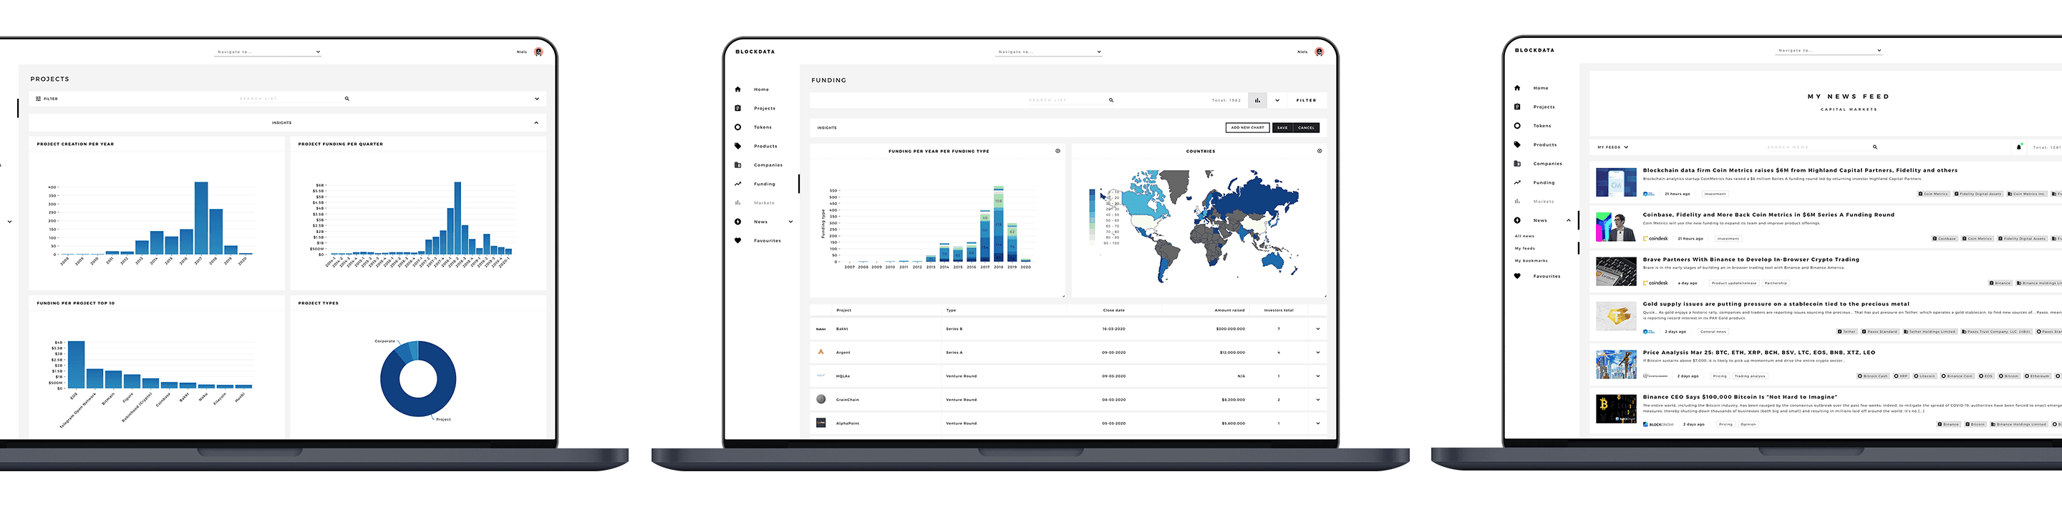Viewport: 2062px width, 512px height.
Task: Select My bookmarks in the News submenu
Action: point(1531,261)
